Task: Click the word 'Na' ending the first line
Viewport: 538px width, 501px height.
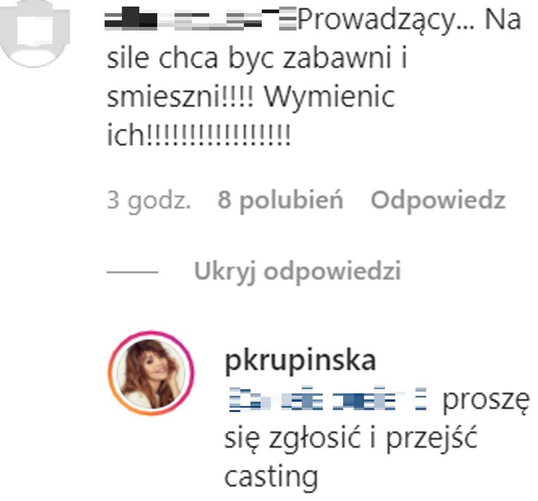Action: [x=503, y=20]
